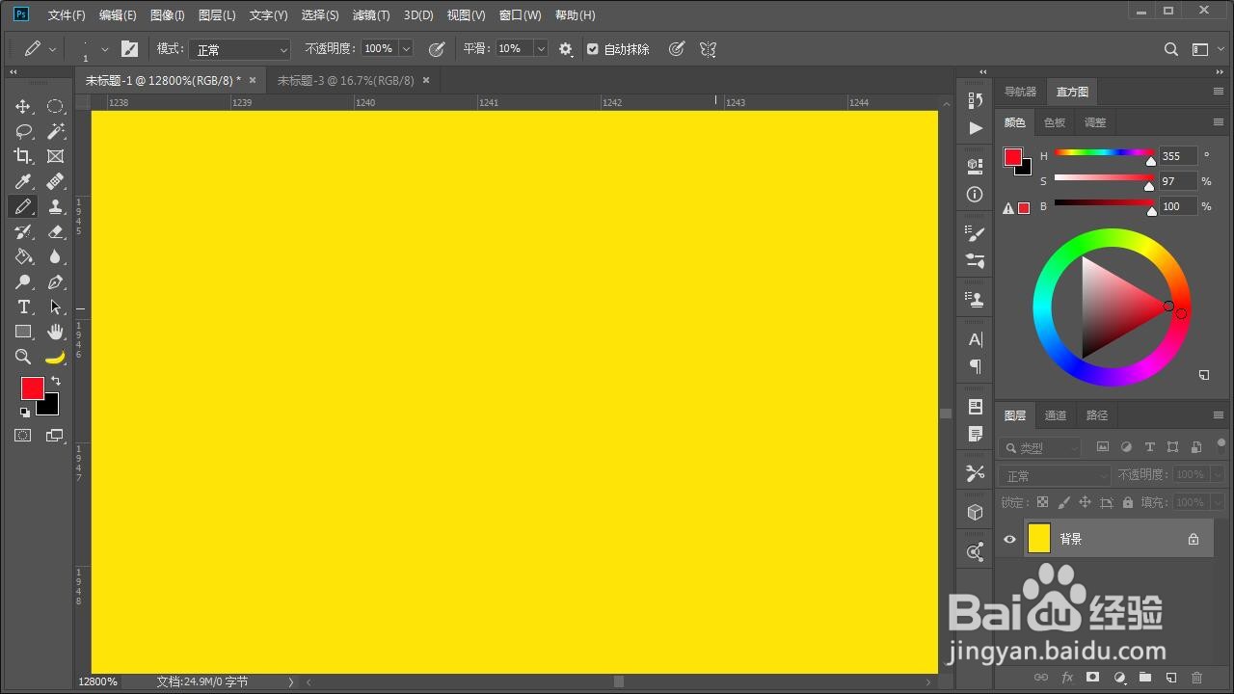1234x694 pixels.
Task: Change the screen mode
Action: [x=54, y=436]
